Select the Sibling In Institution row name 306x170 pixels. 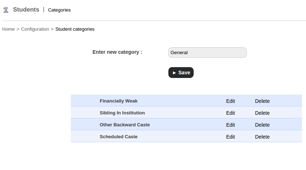point(122,113)
